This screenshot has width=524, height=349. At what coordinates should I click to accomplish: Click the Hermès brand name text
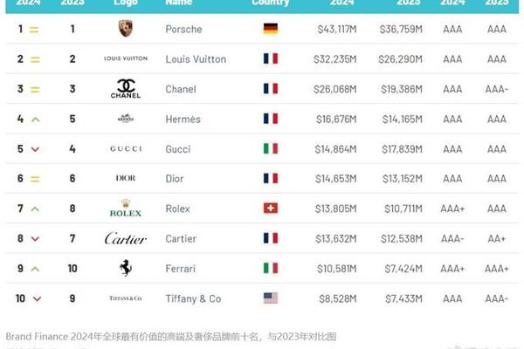[183, 120]
